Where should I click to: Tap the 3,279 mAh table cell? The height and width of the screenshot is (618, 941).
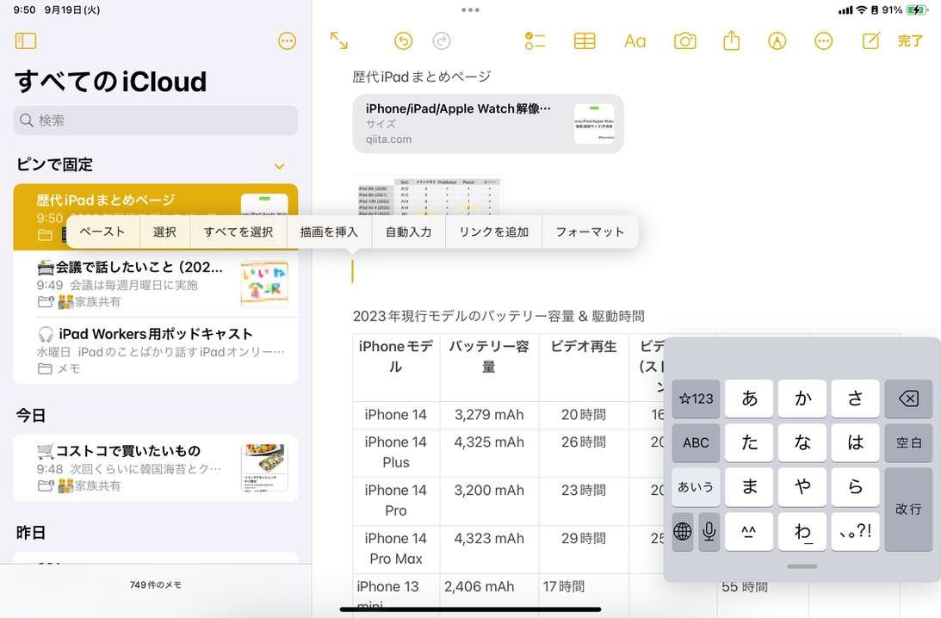489,415
